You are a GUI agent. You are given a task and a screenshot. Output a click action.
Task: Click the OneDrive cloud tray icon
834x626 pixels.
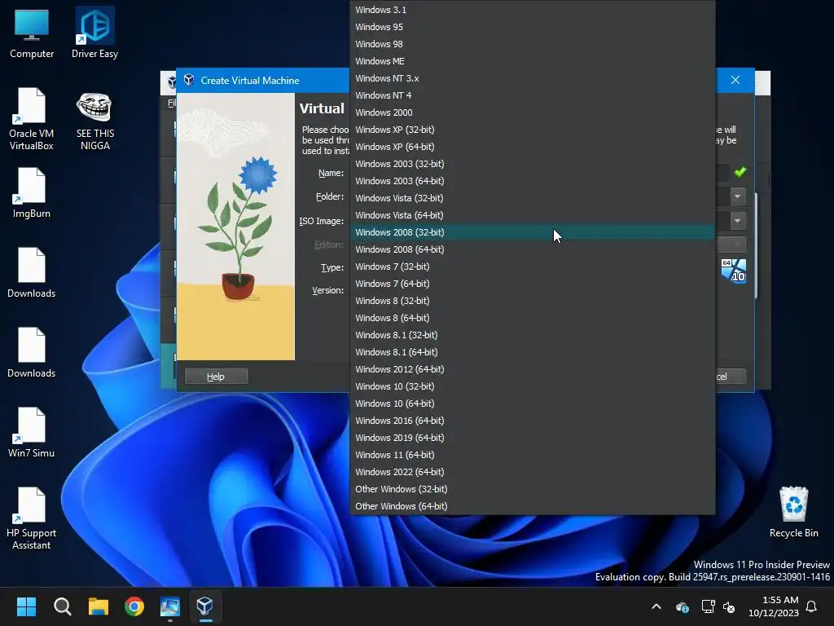(x=683, y=606)
